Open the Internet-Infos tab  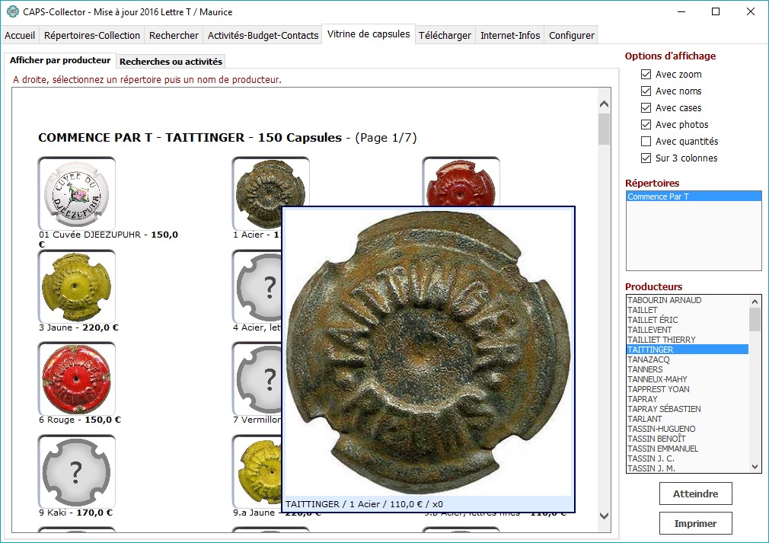[510, 35]
